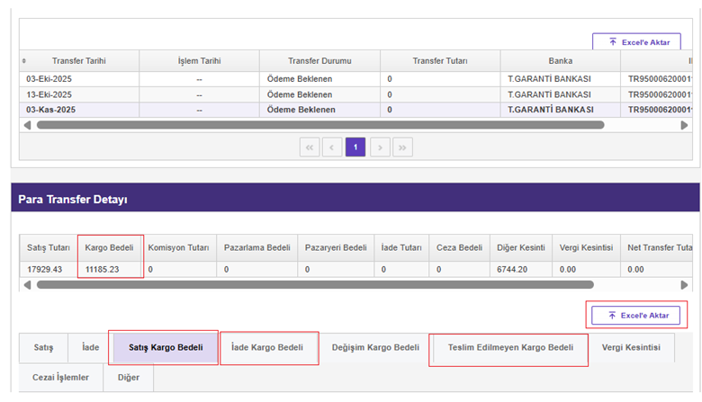Open Teslim Edilmeyen Kargo Bedeli tab
Image resolution: width=702 pixels, height=402 pixels.
coord(509,348)
